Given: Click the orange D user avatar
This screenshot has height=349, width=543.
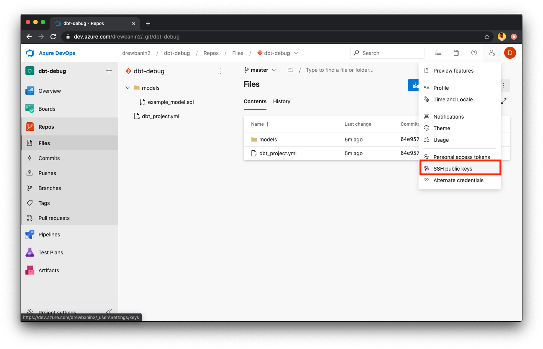Looking at the screenshot, I should (x=510, y=53).
